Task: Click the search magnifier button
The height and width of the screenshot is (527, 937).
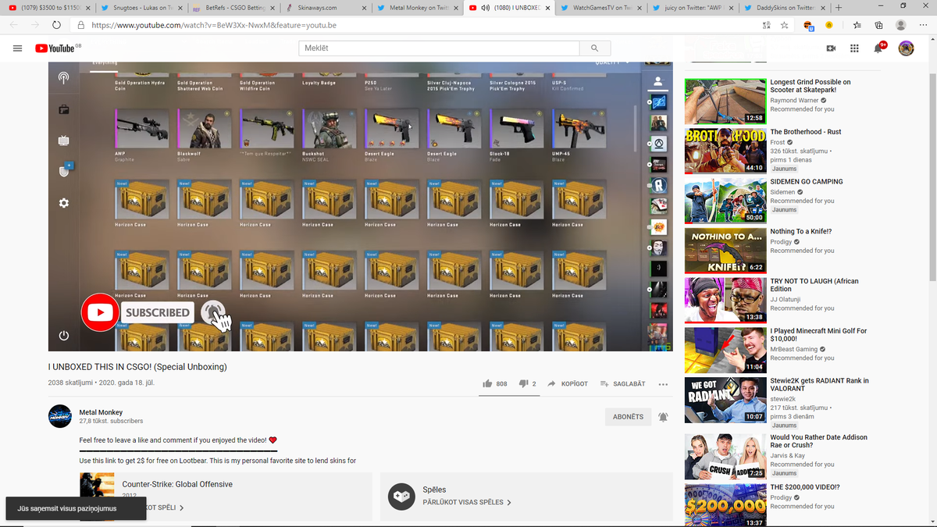Action: click(595, 48)
